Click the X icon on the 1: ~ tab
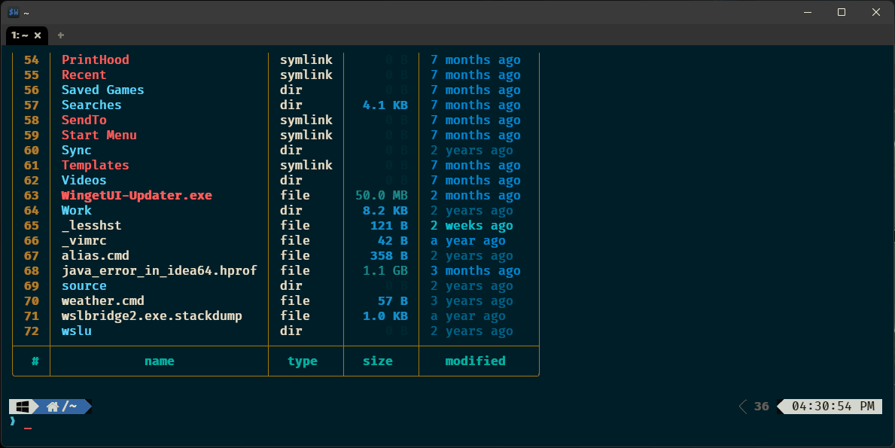The width and height of the screenshot is (895, 448). [39, 35]
